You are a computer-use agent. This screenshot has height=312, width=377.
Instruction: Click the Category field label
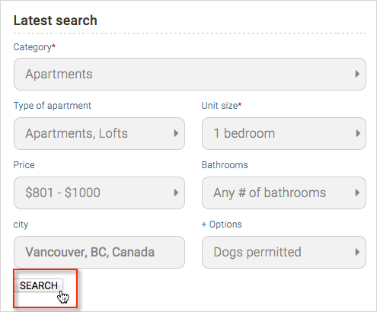[34, 47]
